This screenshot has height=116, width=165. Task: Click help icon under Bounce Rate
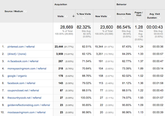(x=123, y=18)
